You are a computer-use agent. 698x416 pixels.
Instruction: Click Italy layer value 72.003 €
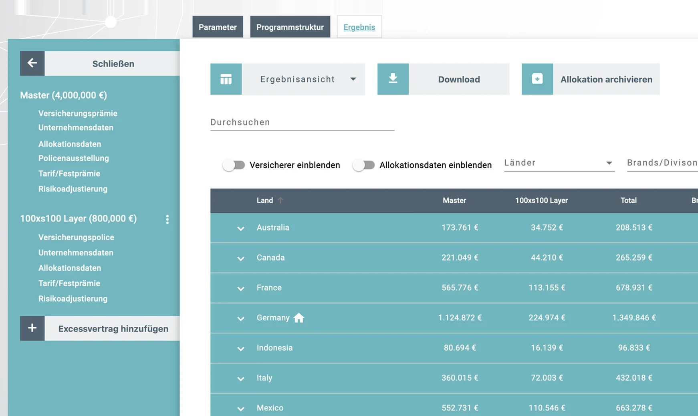(547, 378)
